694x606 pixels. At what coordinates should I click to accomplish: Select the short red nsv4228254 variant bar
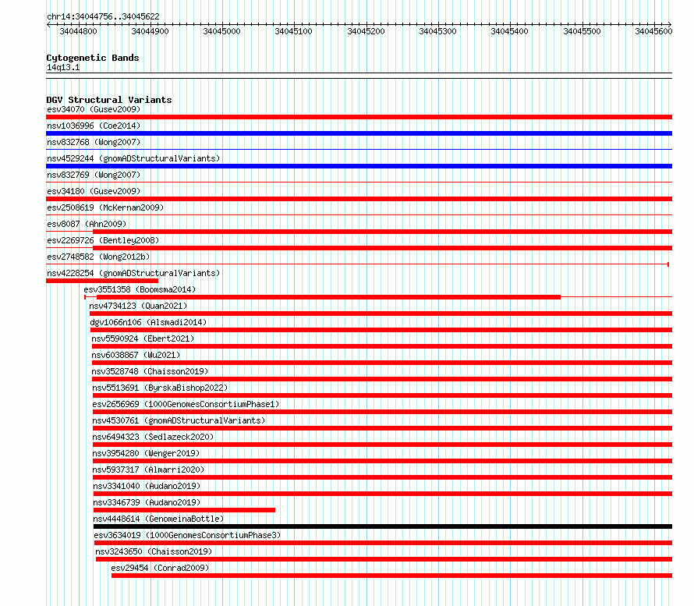pos(102,281)
